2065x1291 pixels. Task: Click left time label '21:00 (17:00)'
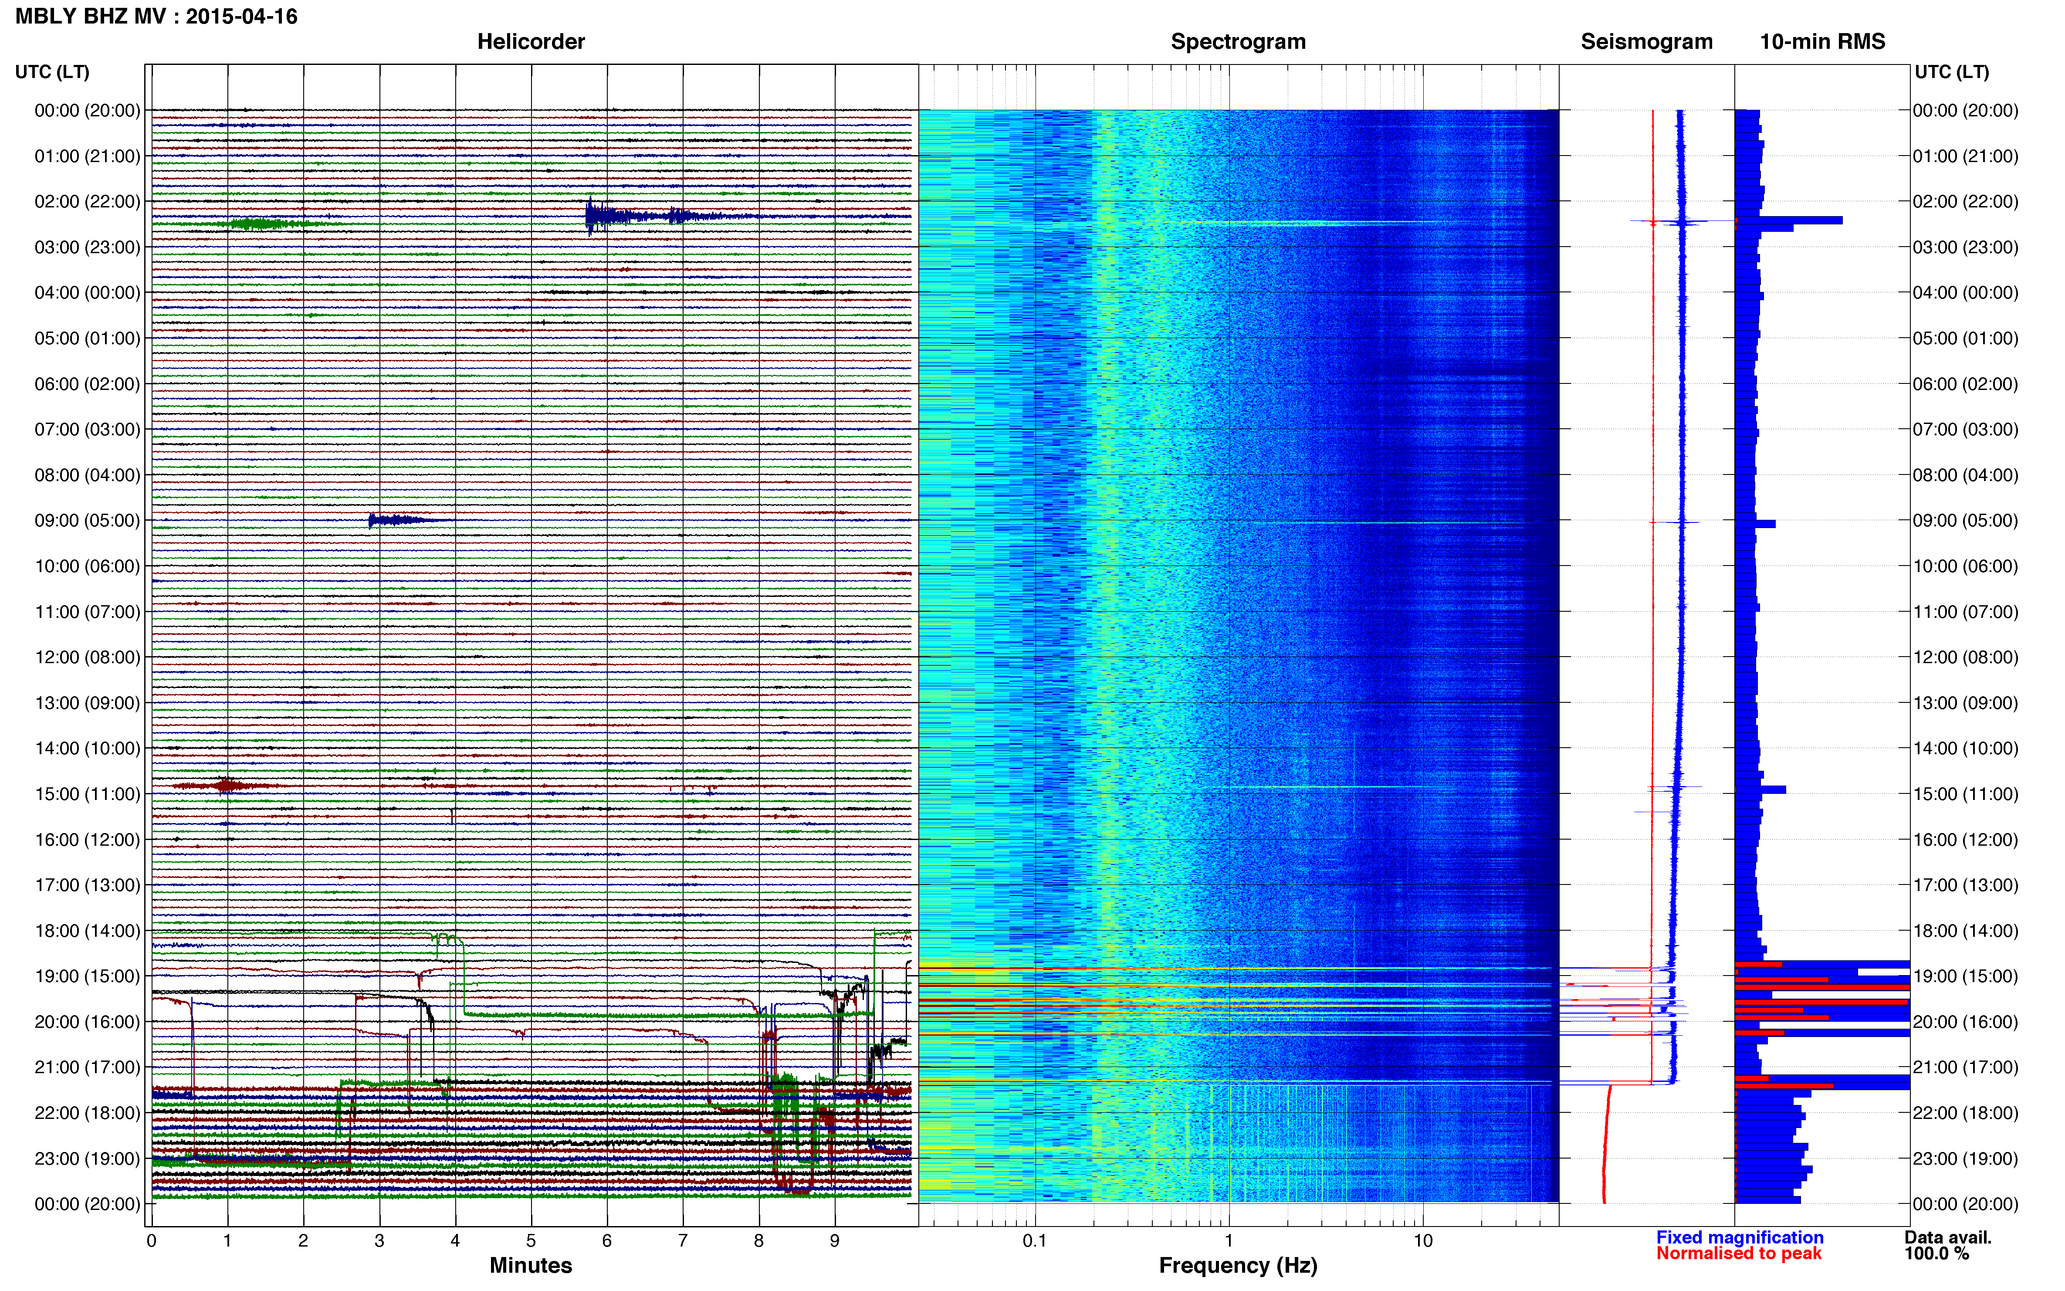87,1067
